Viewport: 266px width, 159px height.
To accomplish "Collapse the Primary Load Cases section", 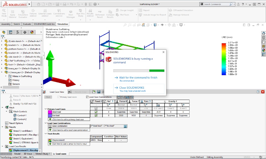I will [45, 109].
